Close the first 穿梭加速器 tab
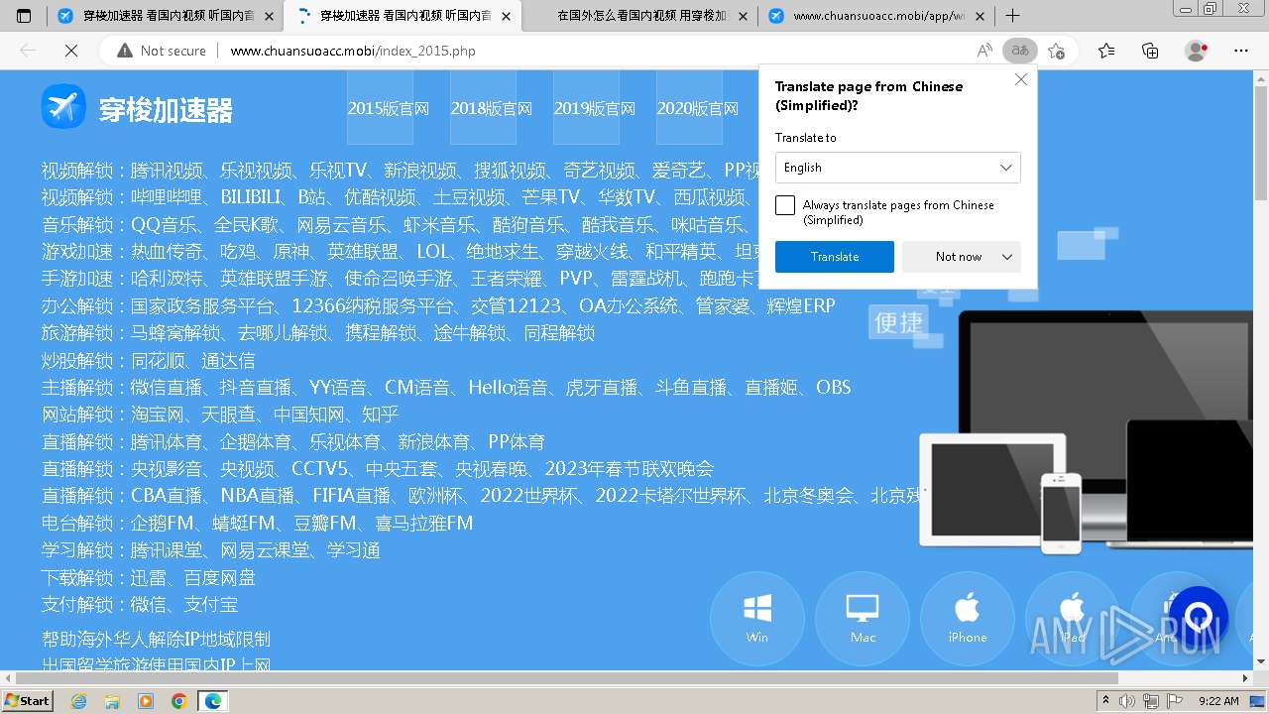Screen dimensions: 1269x714 click(269, 16)
